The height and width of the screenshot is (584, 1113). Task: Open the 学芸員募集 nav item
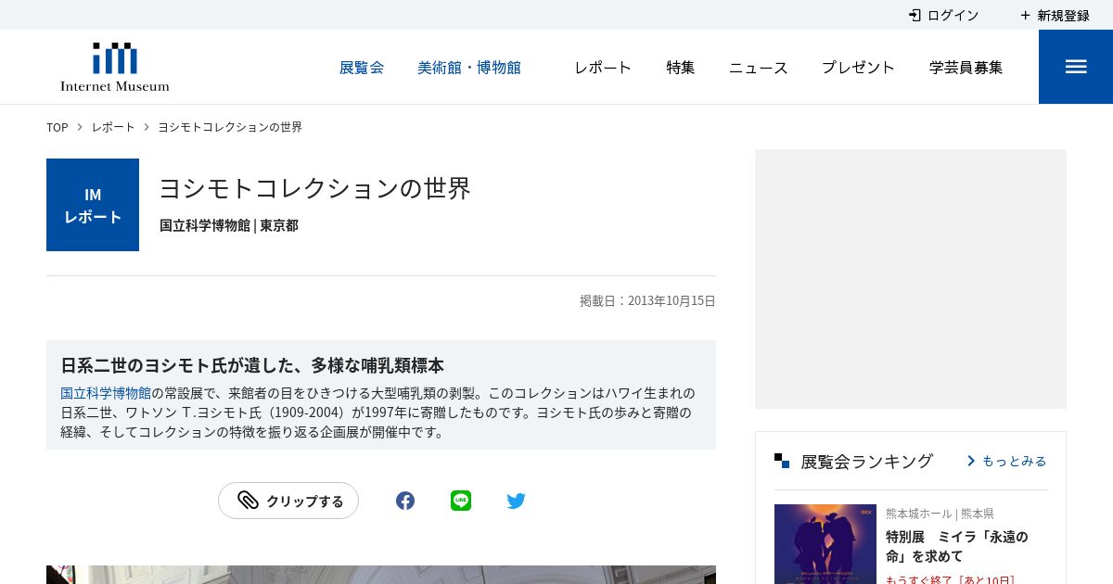pyautogui.click(x=966, y=67)
